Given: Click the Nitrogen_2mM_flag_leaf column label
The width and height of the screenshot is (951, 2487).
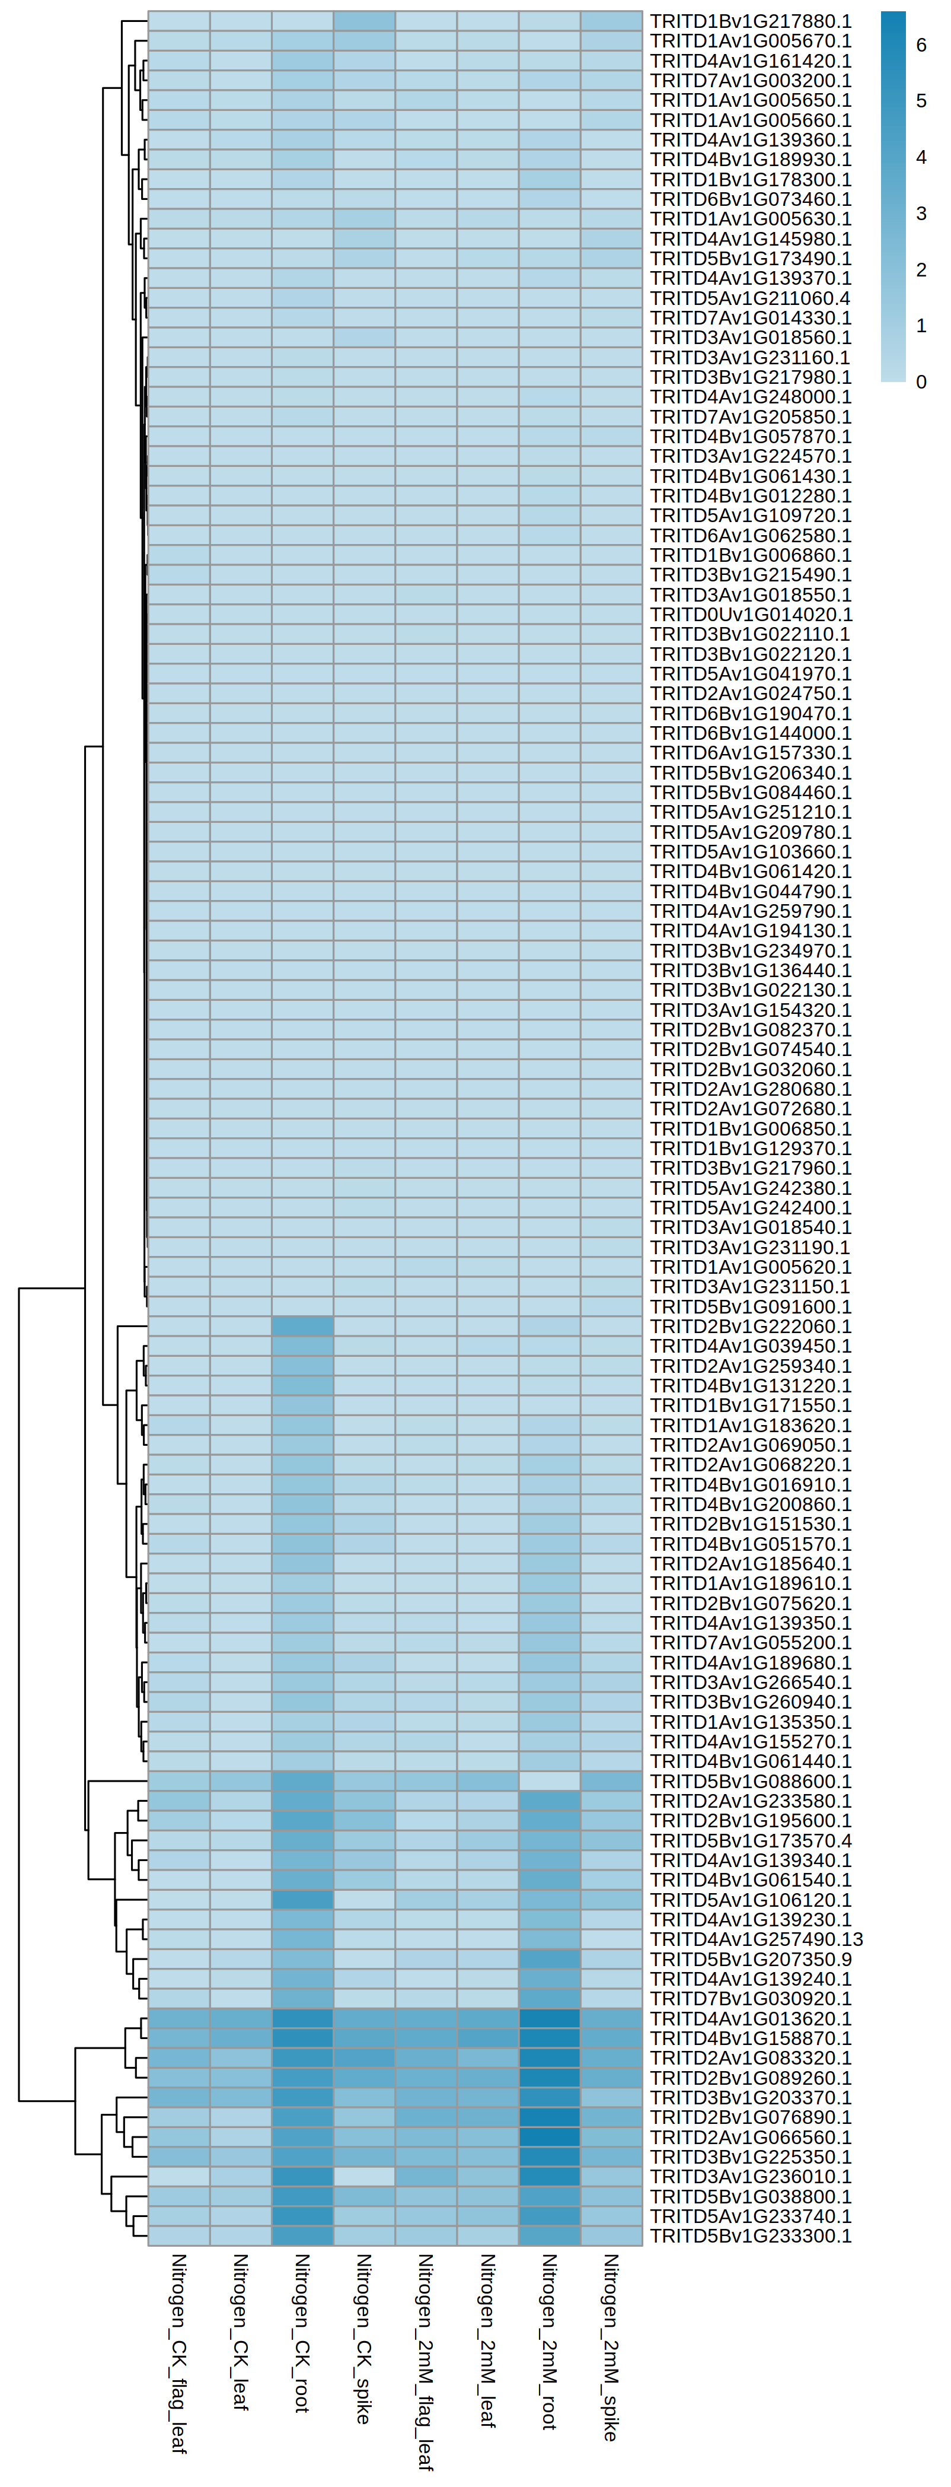Looking at the screenshot, I should click(425, 2361).
